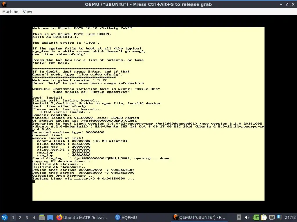Click 'Welcome to yaboot version 1.3.17' line
This screenshot has height=222, width=297.
pos(70,80)
